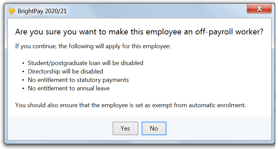
Task: Select the 'Directorship will be disabled' line
Action: 65,71
